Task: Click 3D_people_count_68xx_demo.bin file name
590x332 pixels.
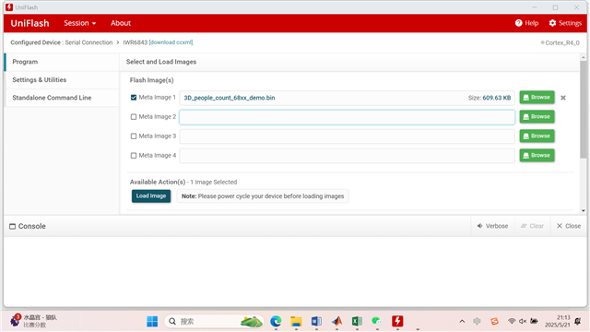Action: (230, 98)
